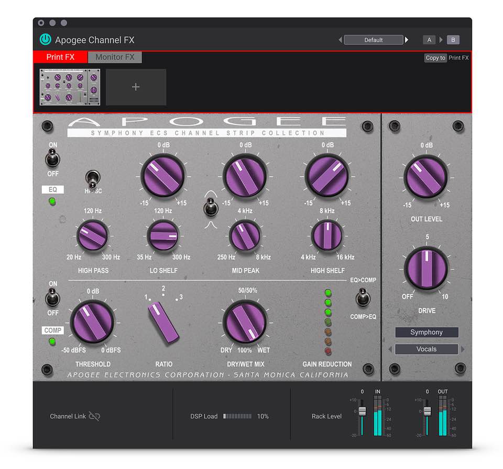Click the High Shelf frequency knob

tap(327, 236)
